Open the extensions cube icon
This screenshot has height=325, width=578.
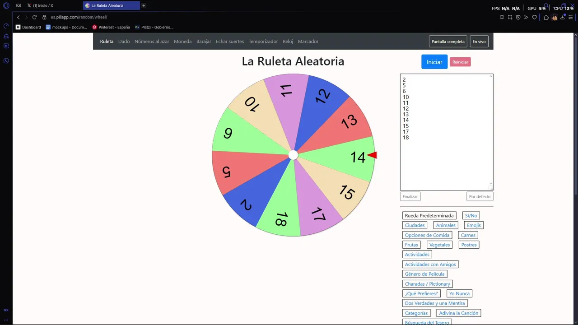(x=546, y=17)
